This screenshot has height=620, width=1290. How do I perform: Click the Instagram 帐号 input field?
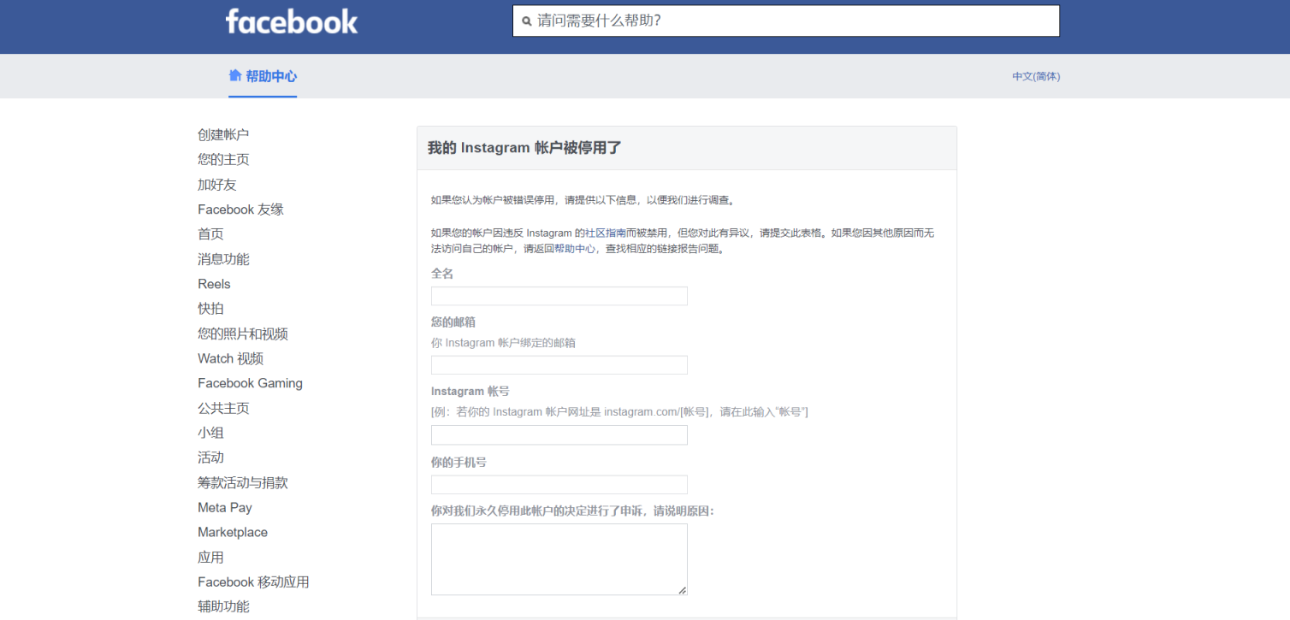[x=559, y=434]
